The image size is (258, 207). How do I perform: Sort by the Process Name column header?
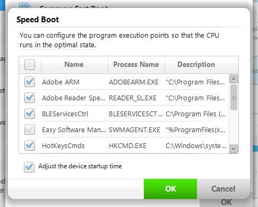click(x=136, y=65)
